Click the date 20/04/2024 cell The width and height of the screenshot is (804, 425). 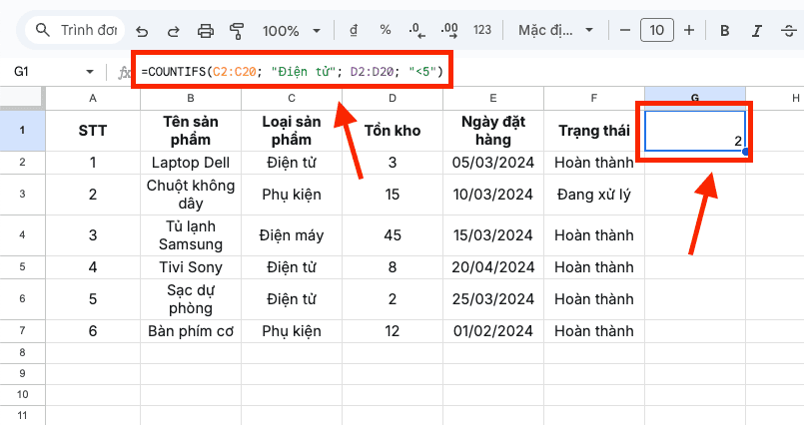coord(492,267)
